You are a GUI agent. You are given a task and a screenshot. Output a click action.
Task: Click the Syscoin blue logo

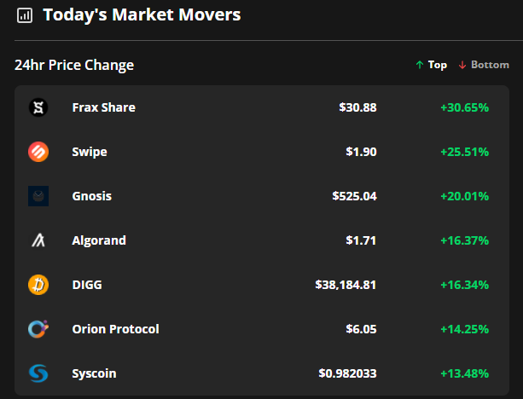pyautogui.click(x=38, y=373)
